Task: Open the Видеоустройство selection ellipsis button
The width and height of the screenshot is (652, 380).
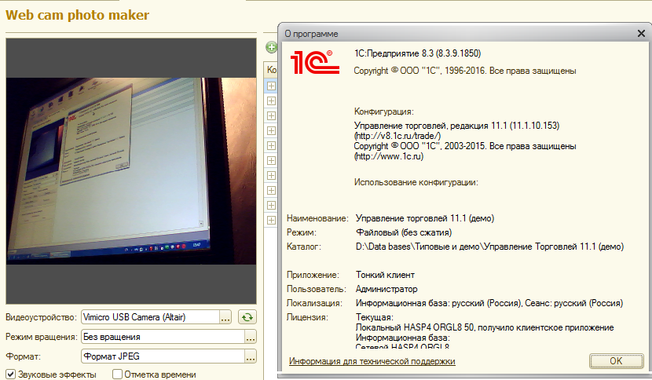Action: pos(225,317)
